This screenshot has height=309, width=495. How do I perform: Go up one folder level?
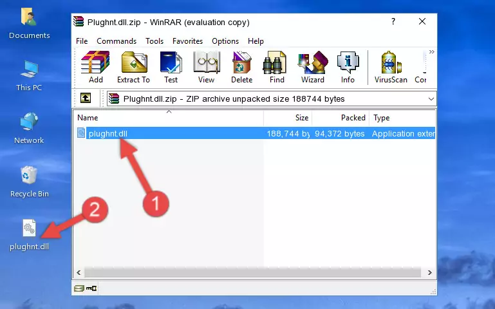point(86,98)
